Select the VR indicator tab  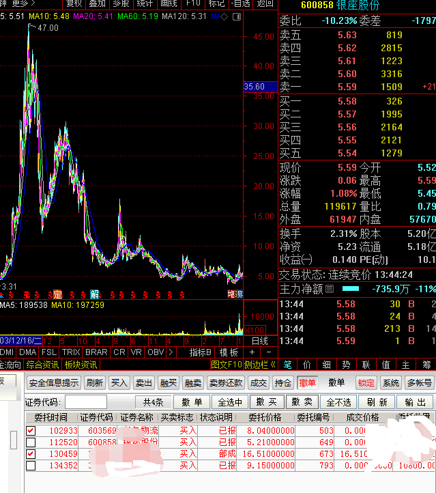136,352
